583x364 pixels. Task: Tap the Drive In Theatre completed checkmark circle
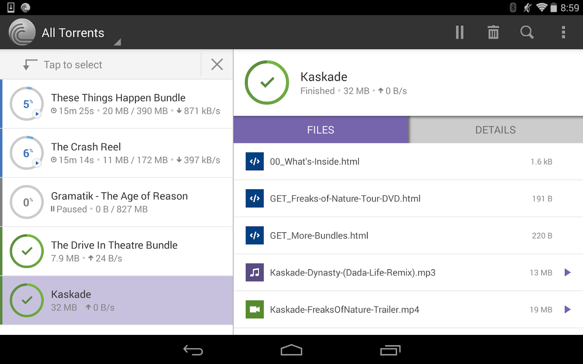click(x=27, y=251)
